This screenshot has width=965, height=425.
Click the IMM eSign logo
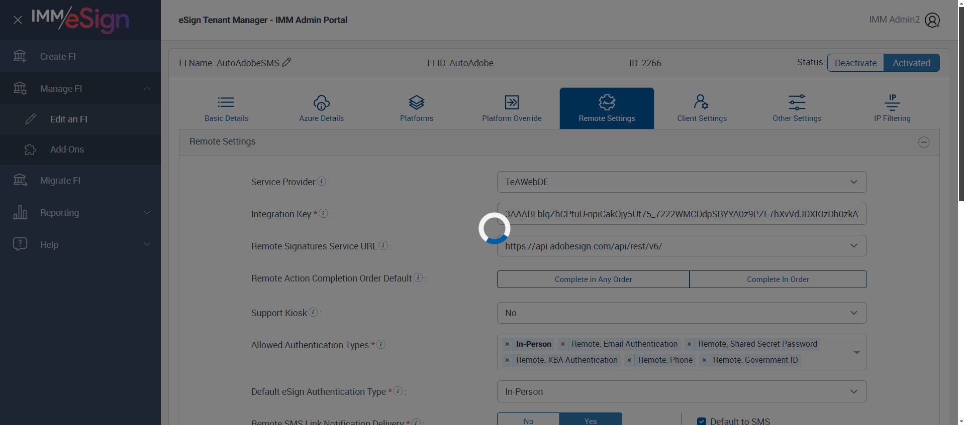click(80, 20)
